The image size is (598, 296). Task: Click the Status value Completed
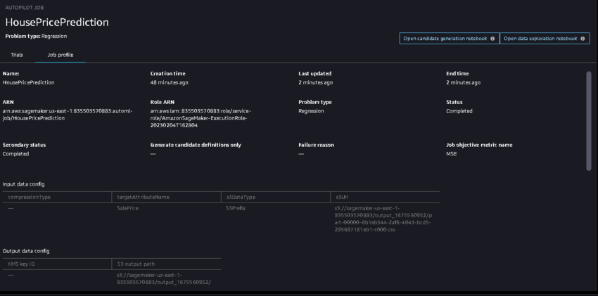[459, 111]
